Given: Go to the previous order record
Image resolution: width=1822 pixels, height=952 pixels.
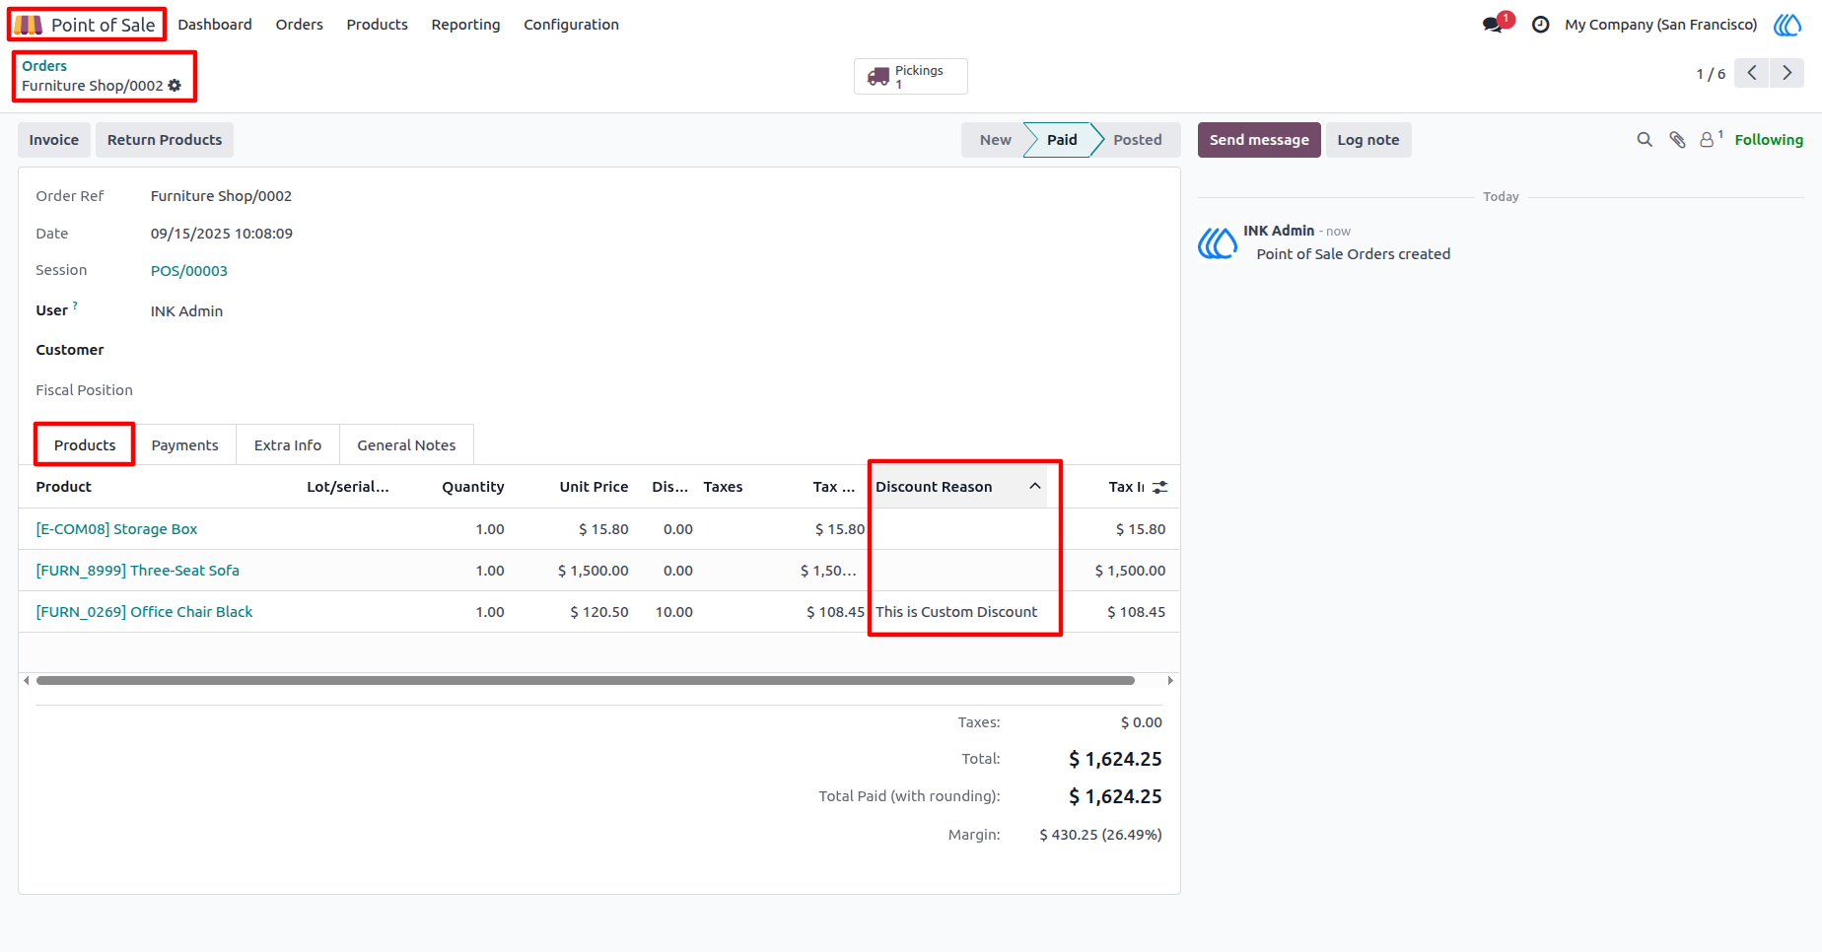Looking at the screenshot, I should 1751,73.
